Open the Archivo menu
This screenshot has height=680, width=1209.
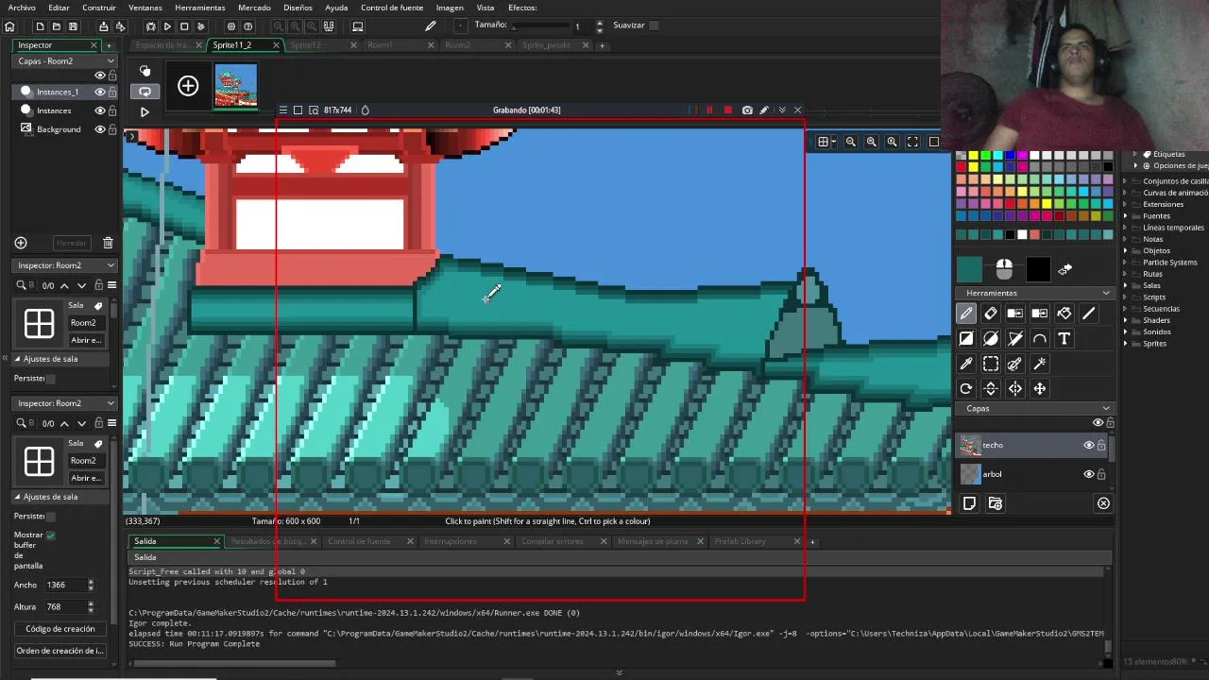click(x=22, y=8)
